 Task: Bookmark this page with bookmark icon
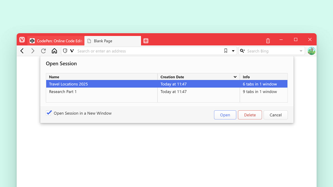click(226, 51)
